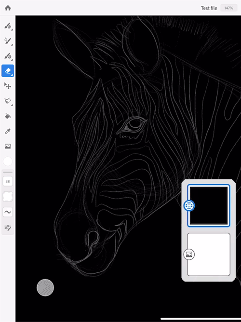241x322 pixels.
Task: Tap the gray touch shortcut circle
Action: point(45,287)
